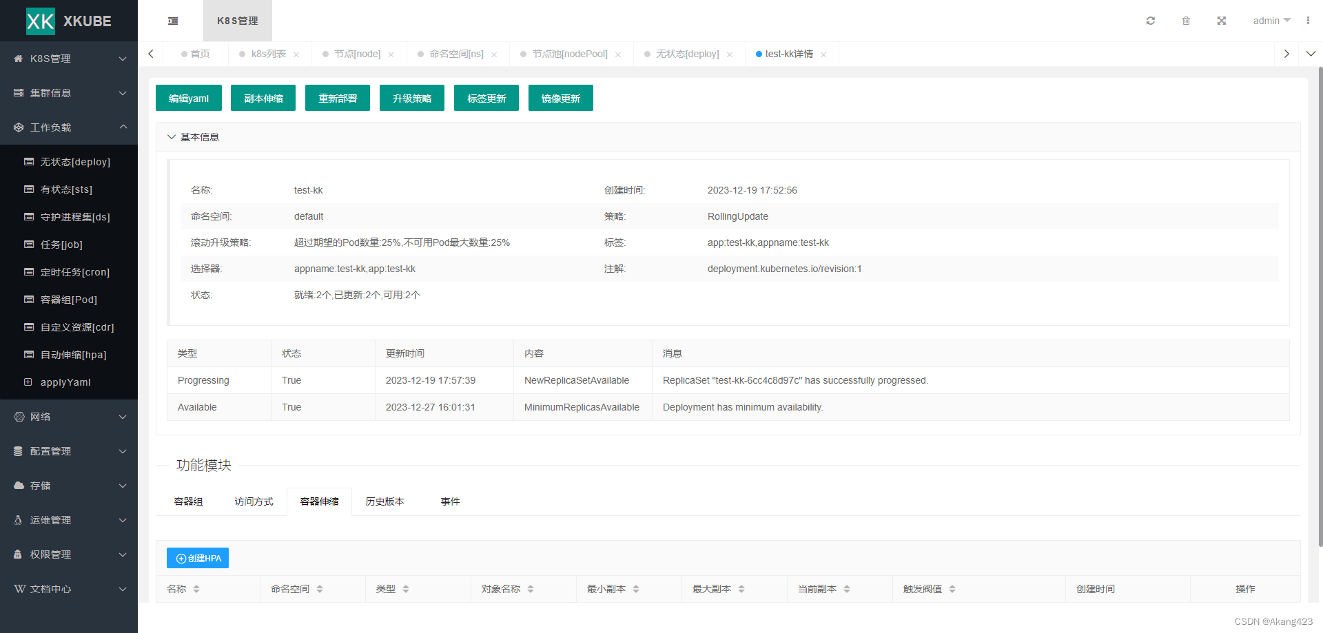This screenshot has width=1323, height=633.
Task: Expand the 配置管理 sidebar menu
Action: (69, 451)
